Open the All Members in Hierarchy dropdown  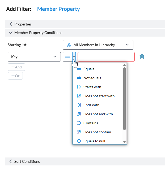[x=98, y=45]
